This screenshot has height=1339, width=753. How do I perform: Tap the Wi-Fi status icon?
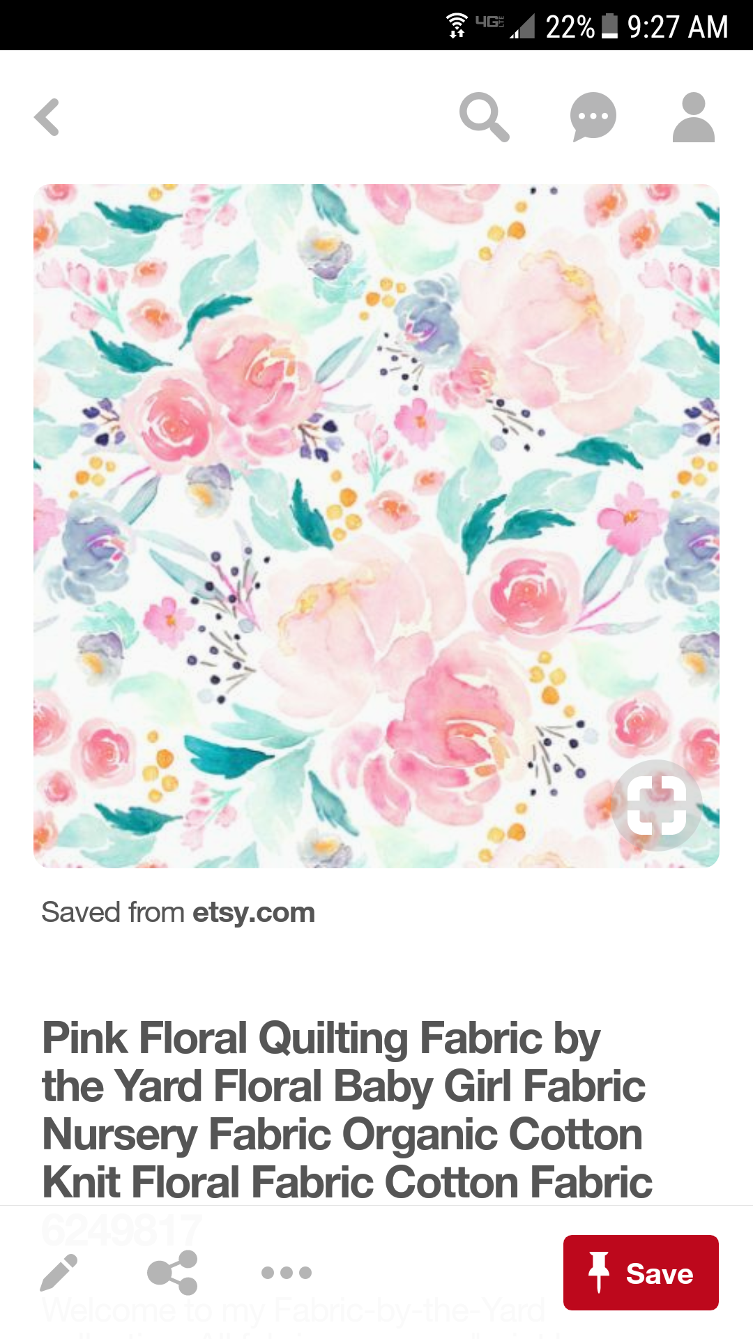(457, 26)
